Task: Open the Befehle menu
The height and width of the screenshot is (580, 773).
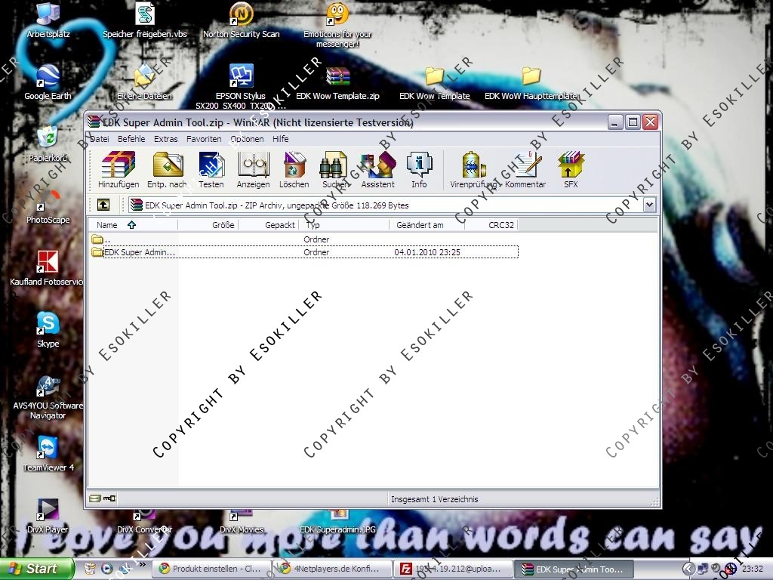Action: coord(131,139)
